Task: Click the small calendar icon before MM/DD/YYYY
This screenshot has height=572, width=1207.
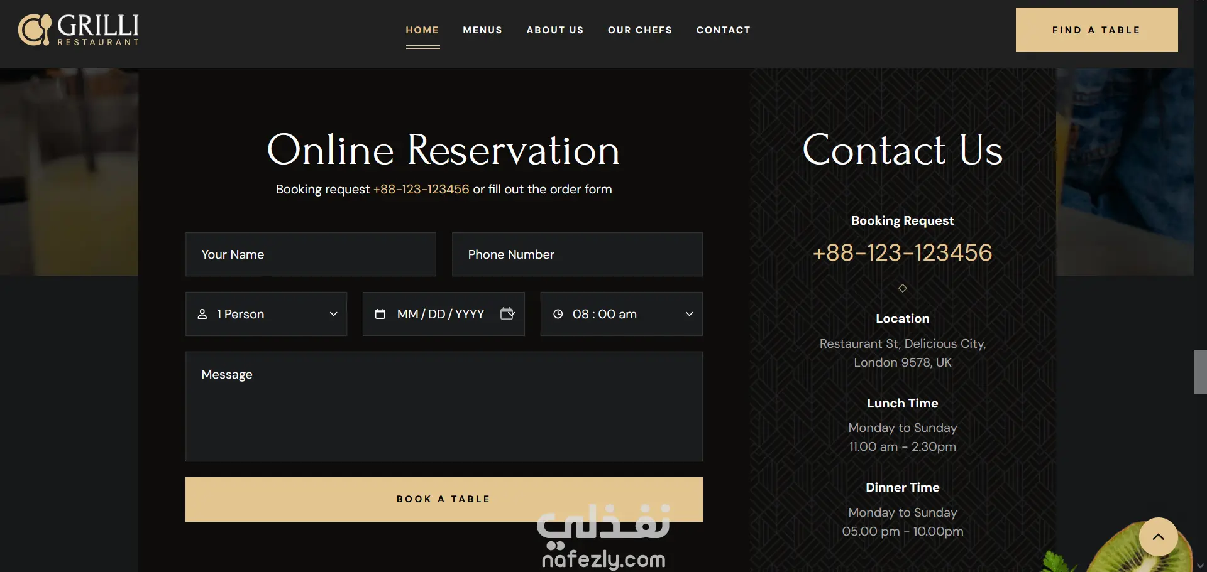Action: click(380, 314)
